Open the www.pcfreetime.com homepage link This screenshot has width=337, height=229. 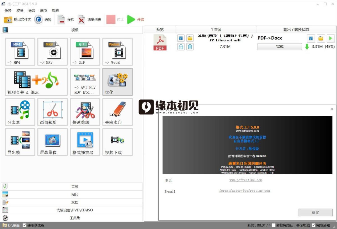pyautogui.click(x=246, y=180)
